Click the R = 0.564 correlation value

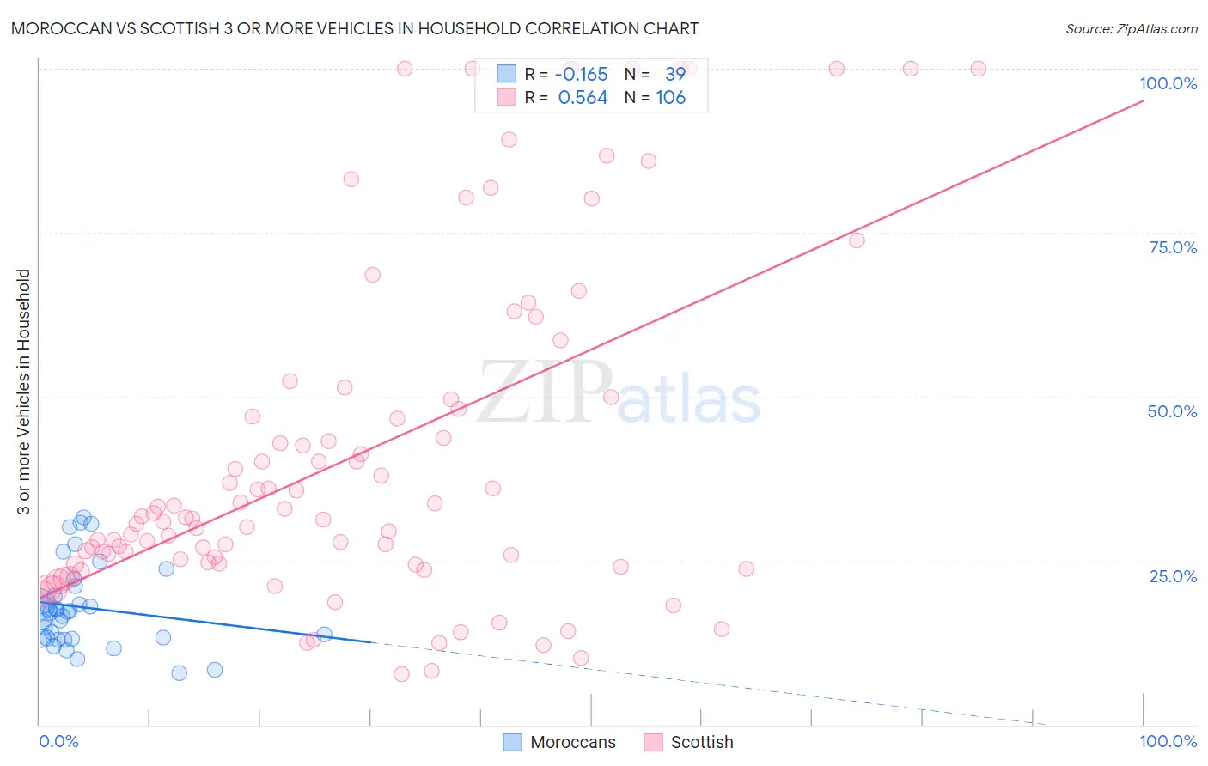583,97
